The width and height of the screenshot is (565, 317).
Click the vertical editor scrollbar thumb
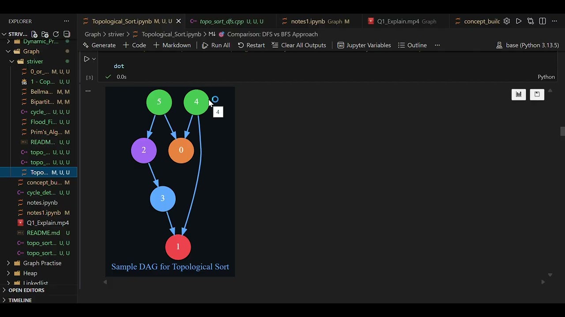[x=562, y=132]
